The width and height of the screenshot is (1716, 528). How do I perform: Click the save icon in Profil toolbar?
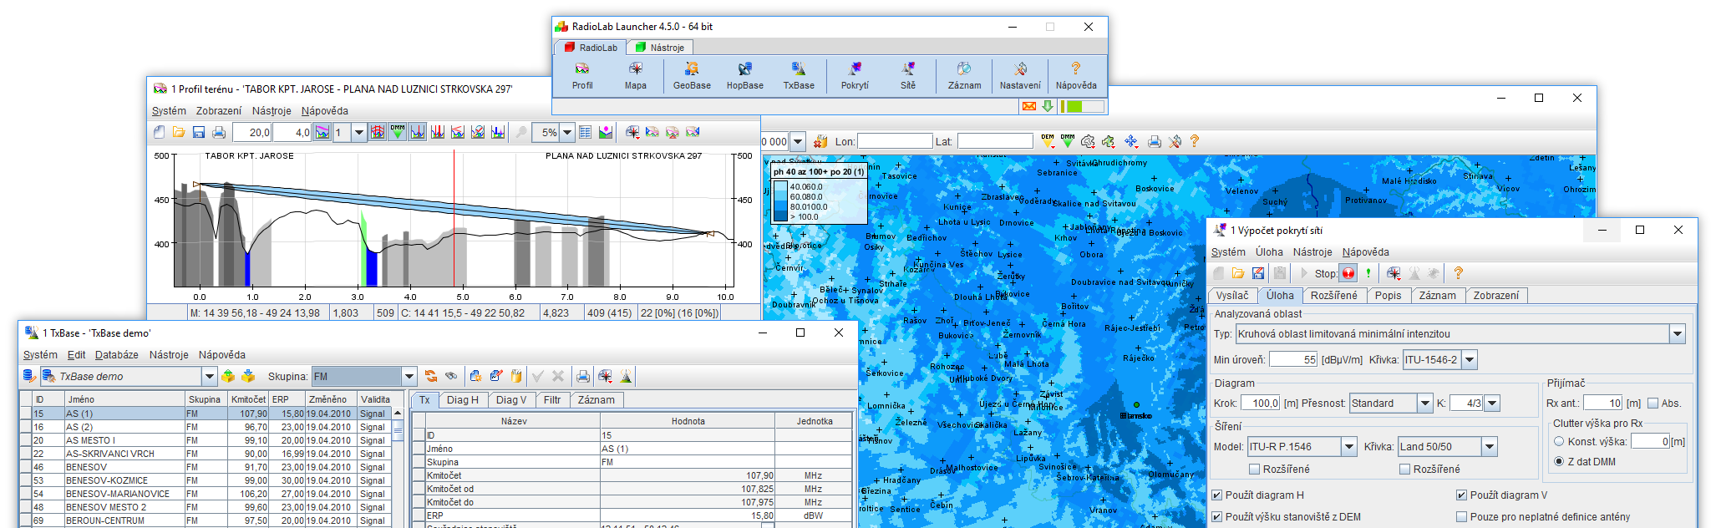pos(199,133)
